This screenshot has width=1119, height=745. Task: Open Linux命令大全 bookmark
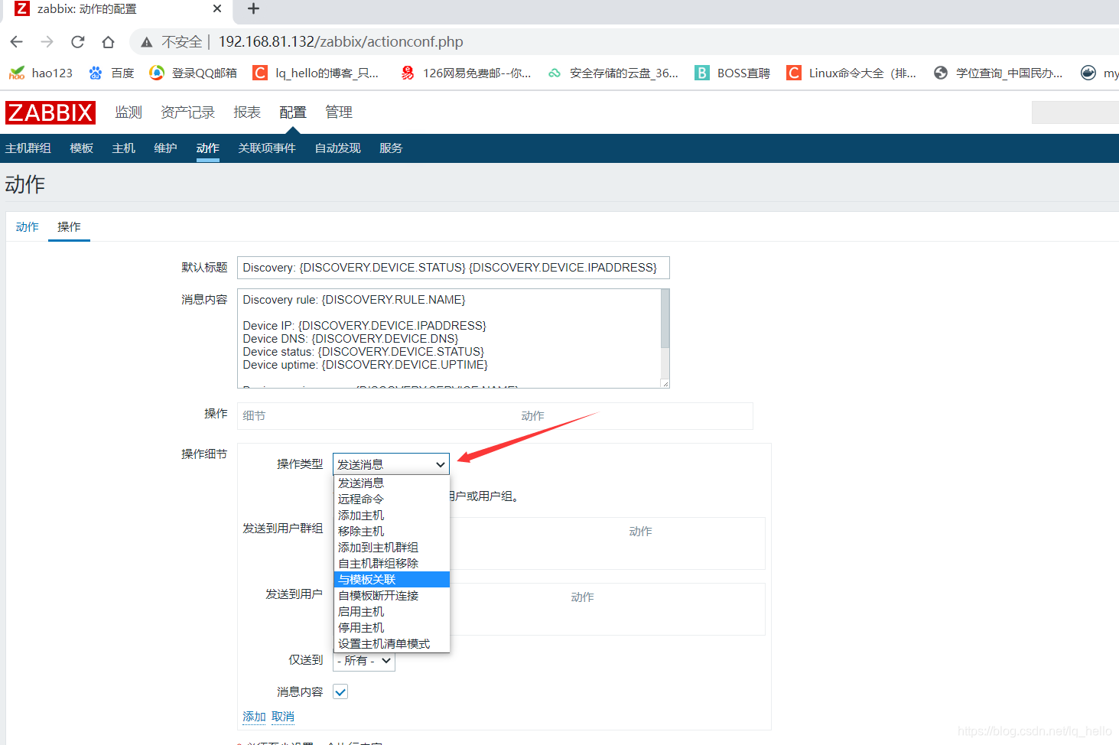(x=851, y=73)
